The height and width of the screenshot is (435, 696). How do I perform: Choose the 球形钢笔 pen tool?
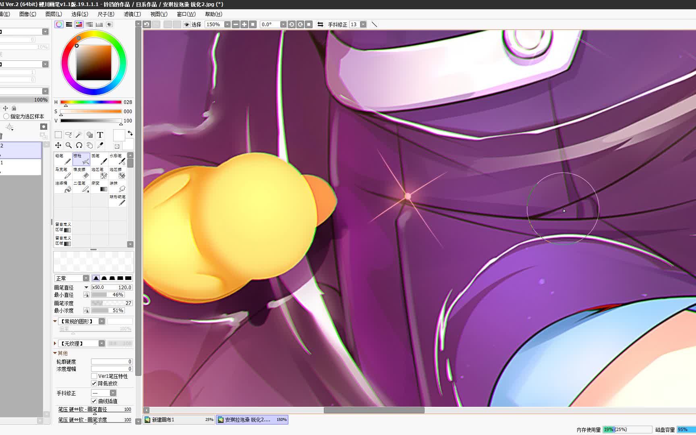pos(118,201)
